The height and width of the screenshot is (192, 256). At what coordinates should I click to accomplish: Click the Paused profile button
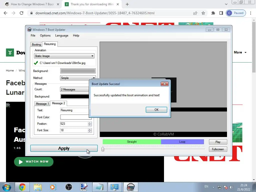pyautogui.click(x=236, y=13)
